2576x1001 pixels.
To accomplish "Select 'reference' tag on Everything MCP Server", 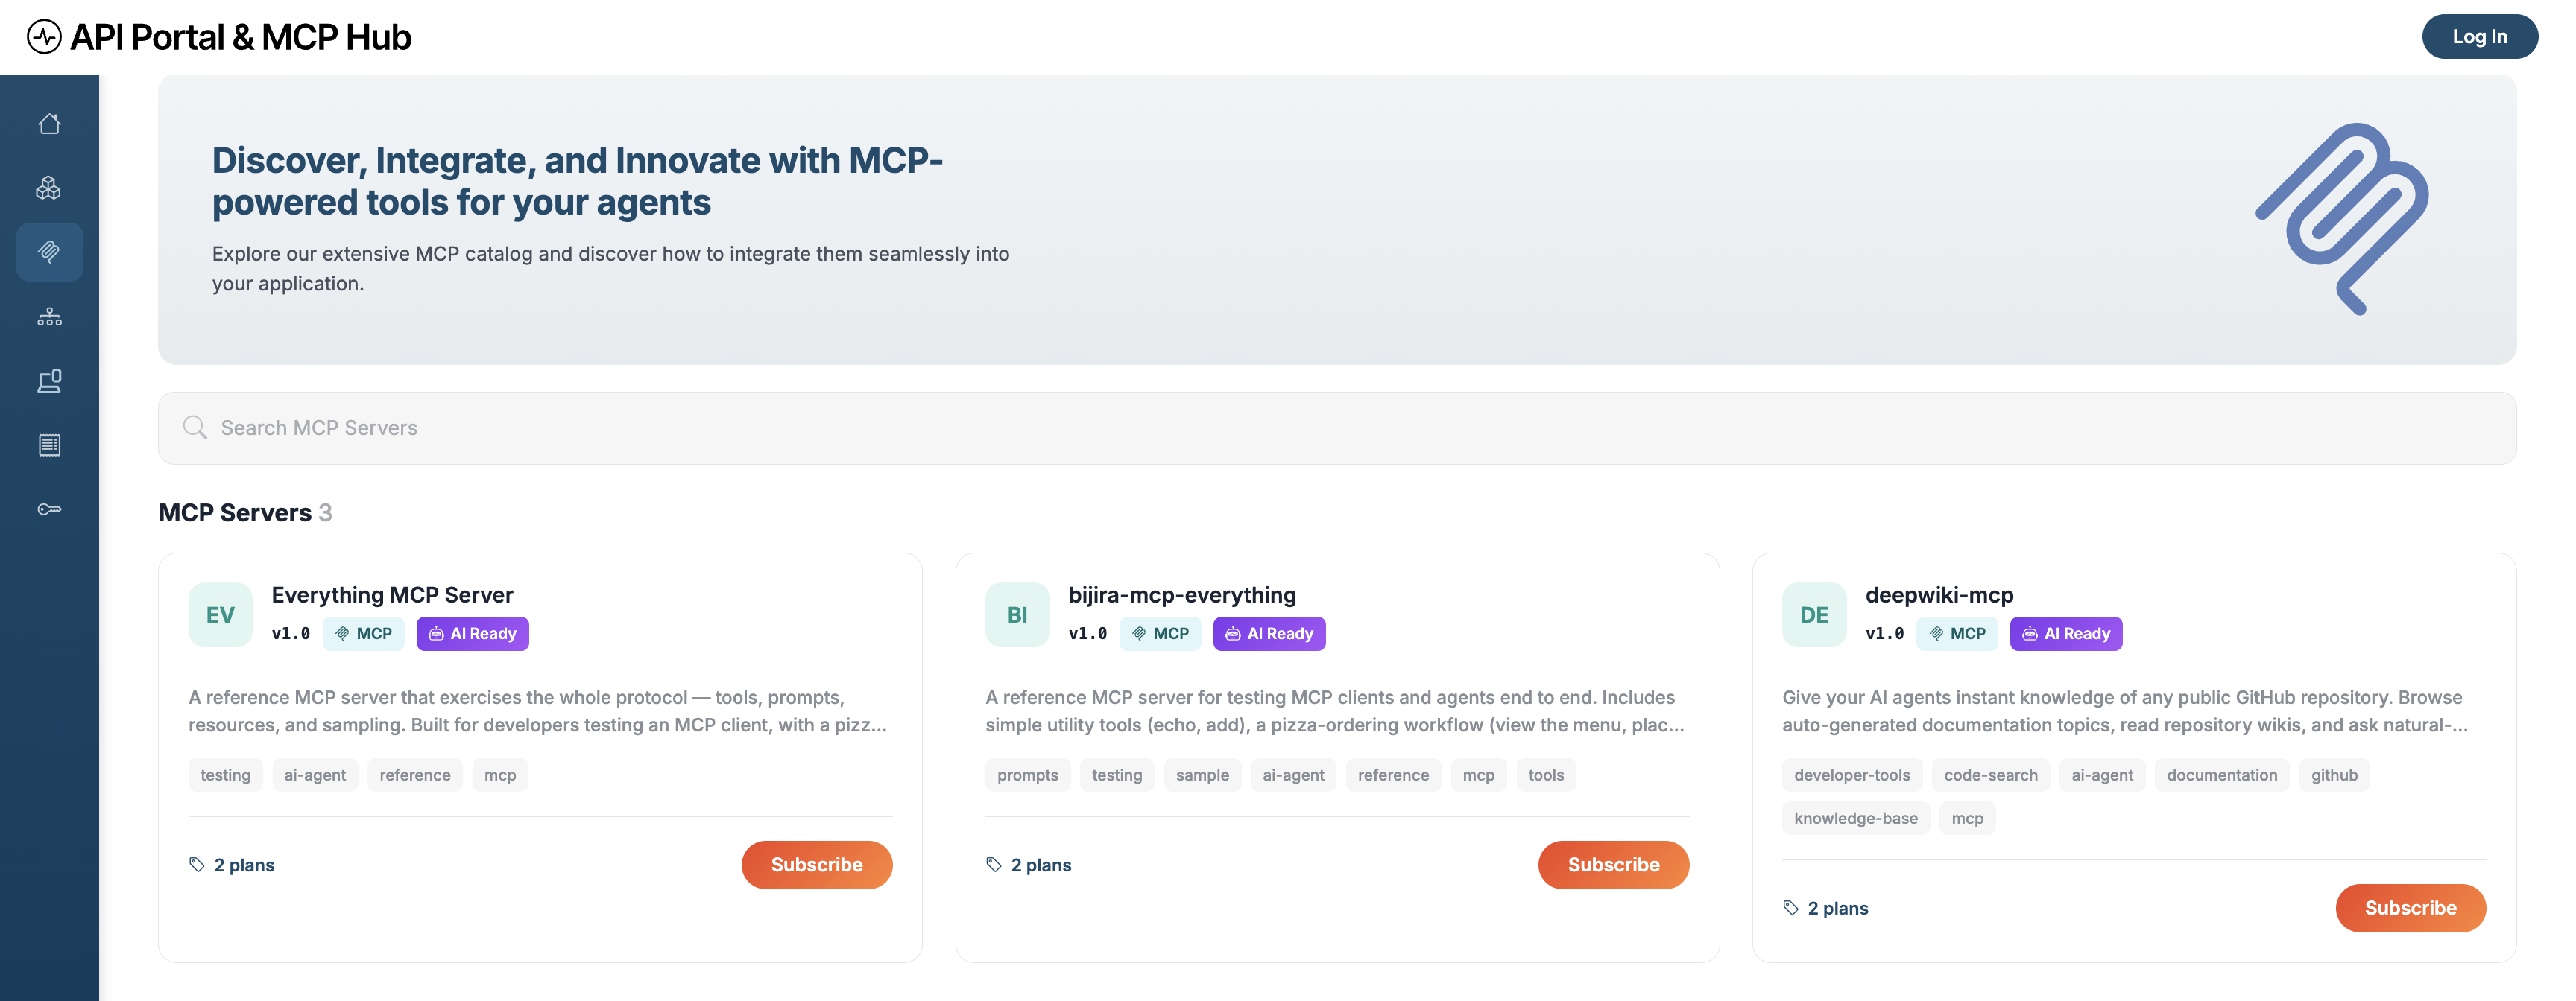I will click(415, 775).
